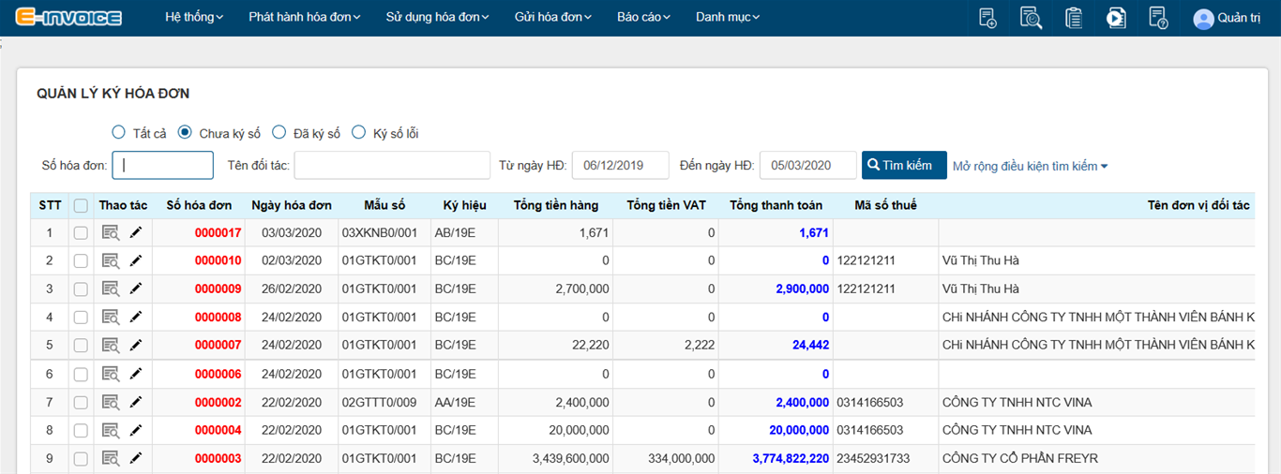Screen dimensions: 1281x474
Task: Open the 'Hệ thống' dropdown menu
Action: (194, 17)
